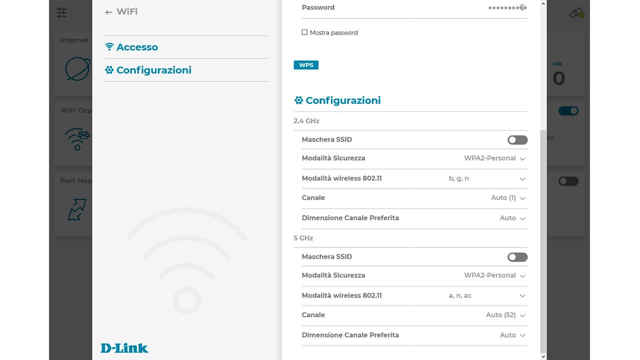
Task: Select Configurazioni in the WiFi sidebar
Action: (153, 70)
